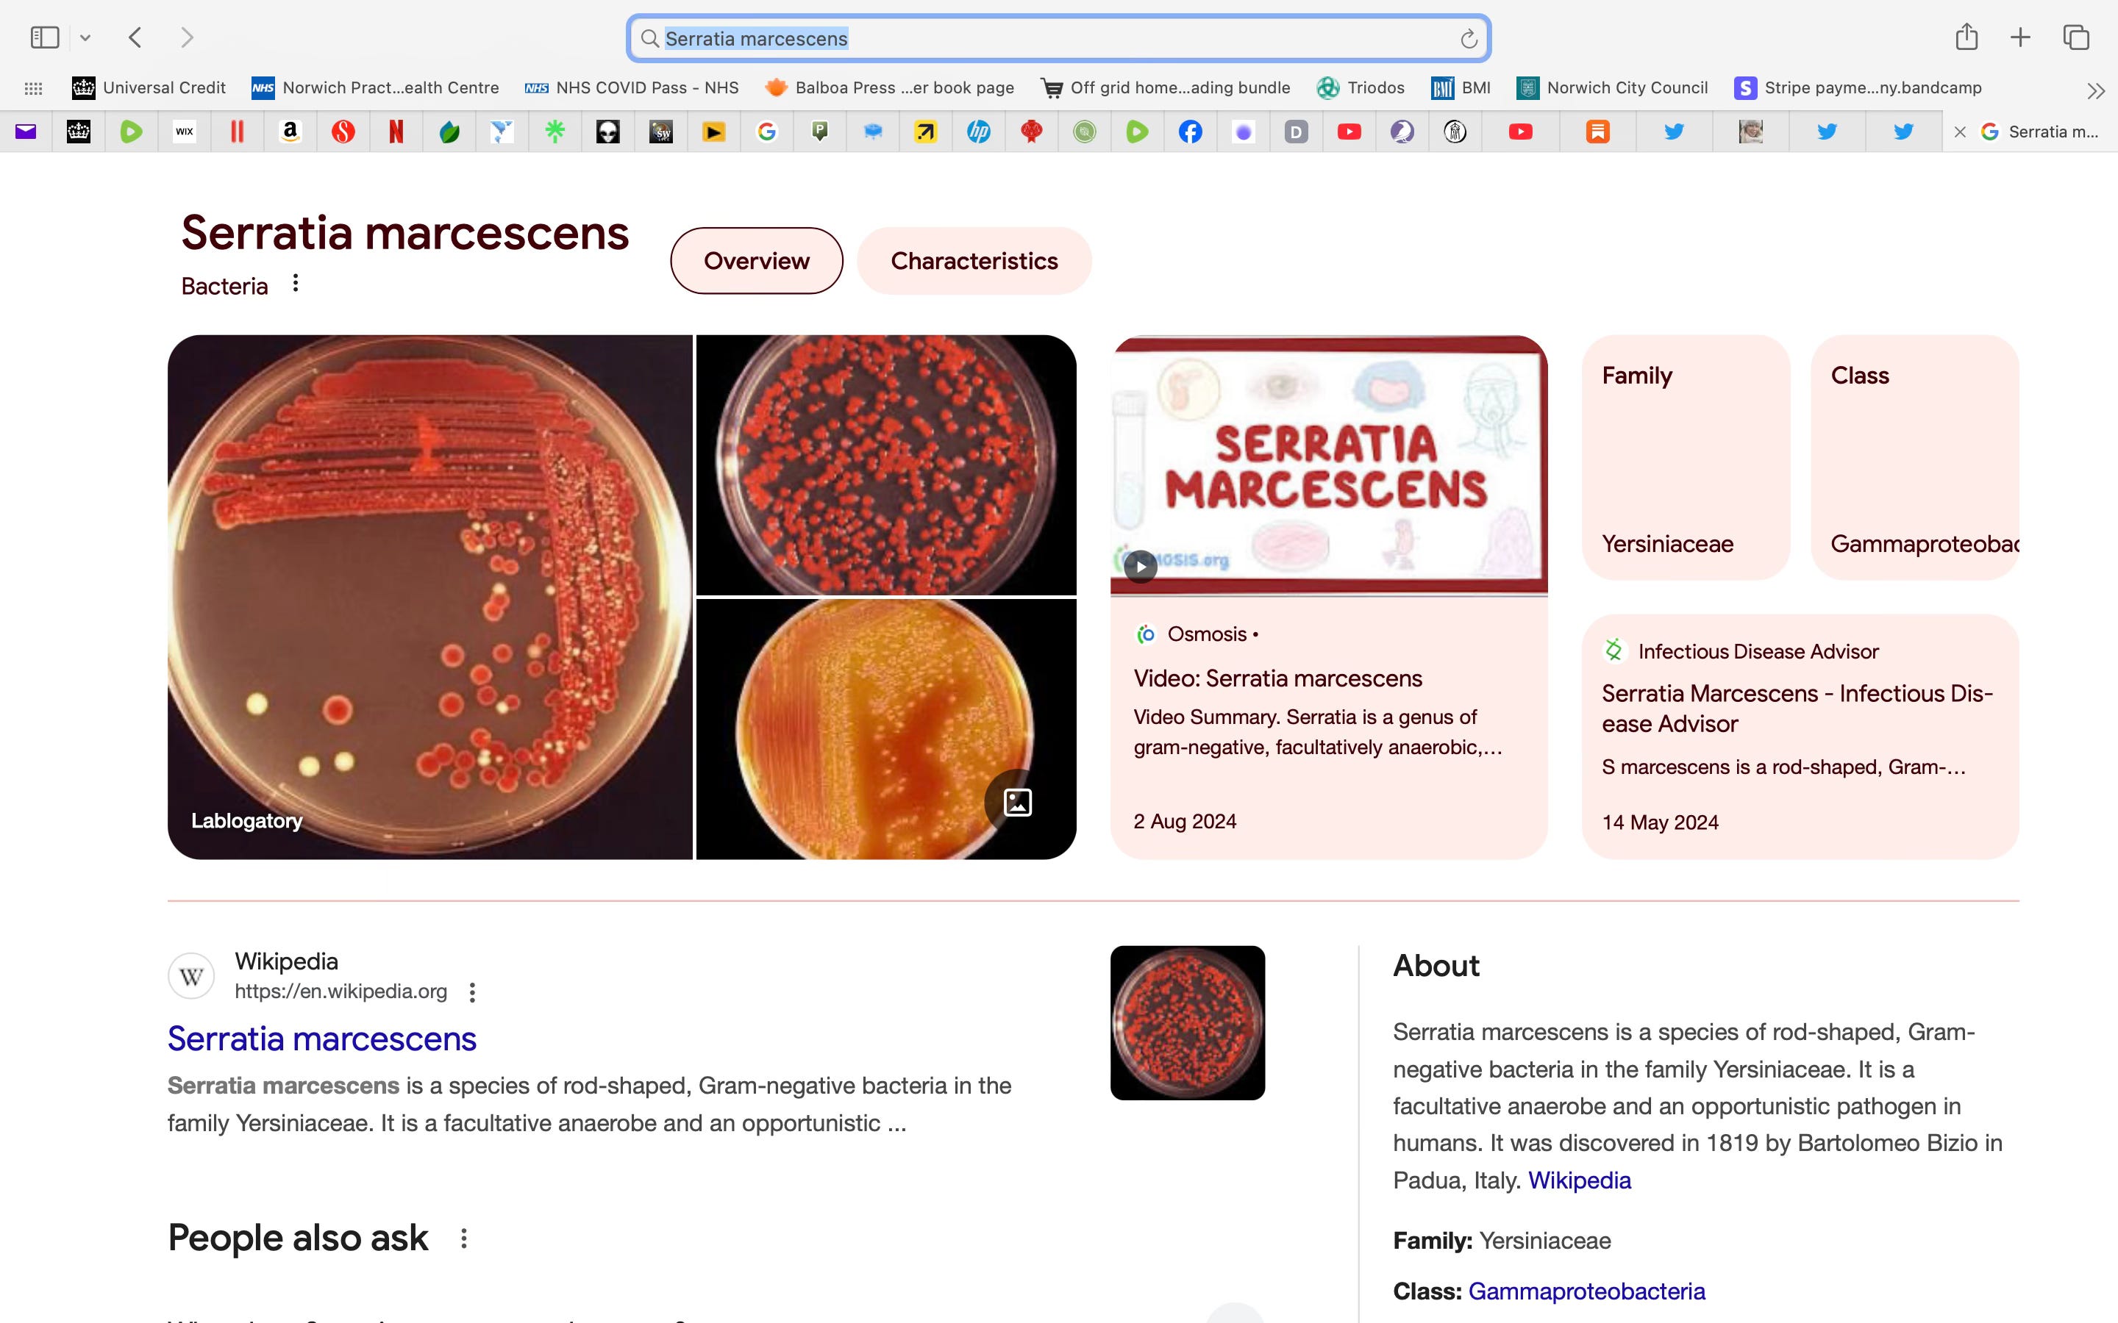Switch to the Facebook tab
Screen dimensions: 2118x1323
coord(1191,132)
